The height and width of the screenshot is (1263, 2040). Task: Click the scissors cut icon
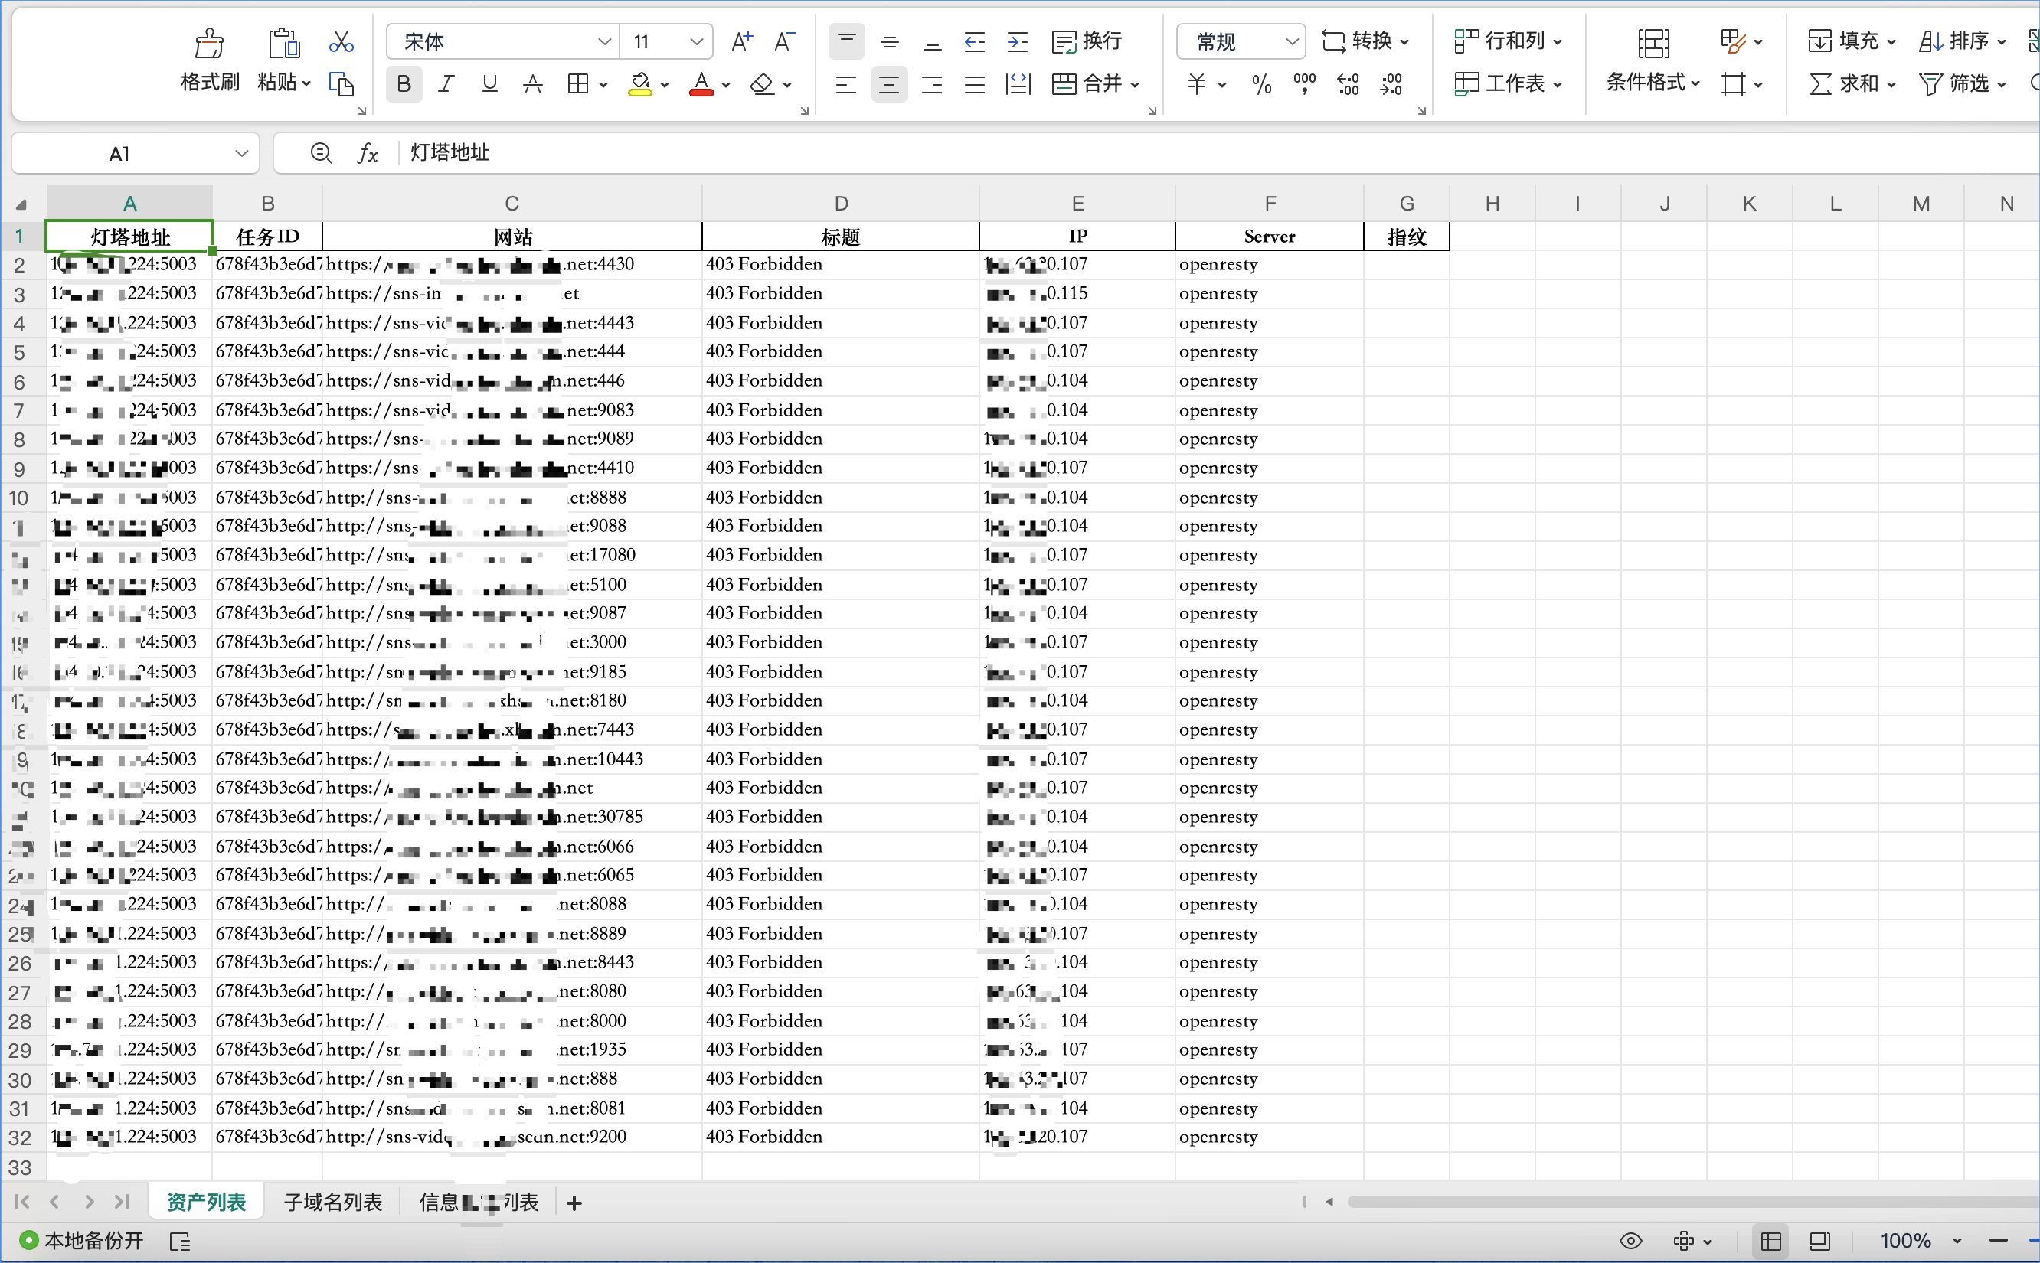coord(341,42)
